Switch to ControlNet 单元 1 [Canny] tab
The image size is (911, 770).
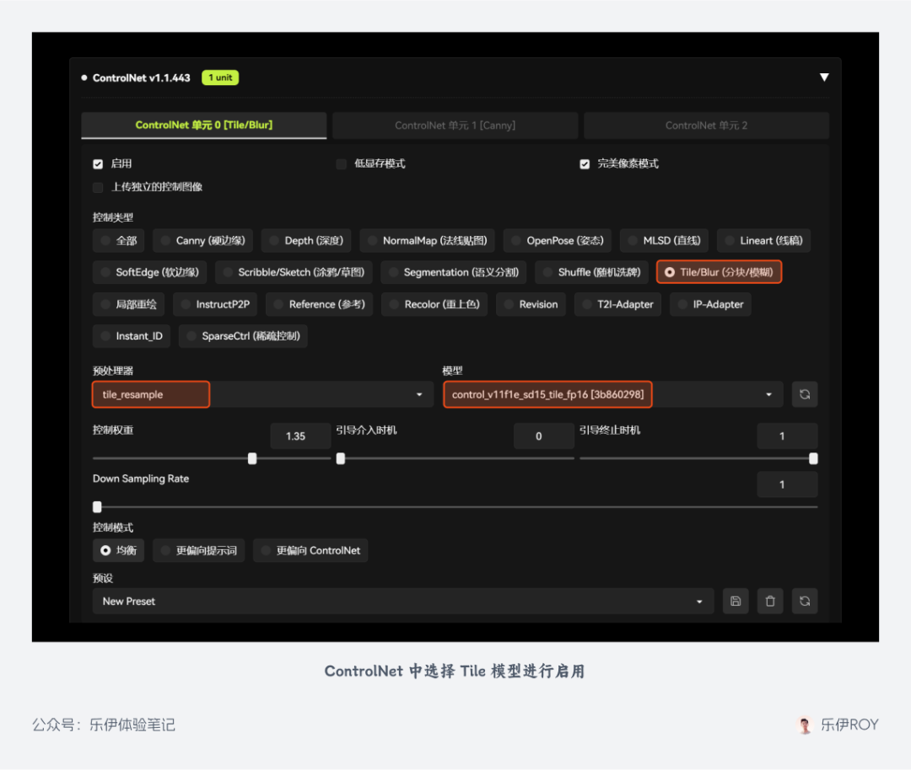click(455, 126)
